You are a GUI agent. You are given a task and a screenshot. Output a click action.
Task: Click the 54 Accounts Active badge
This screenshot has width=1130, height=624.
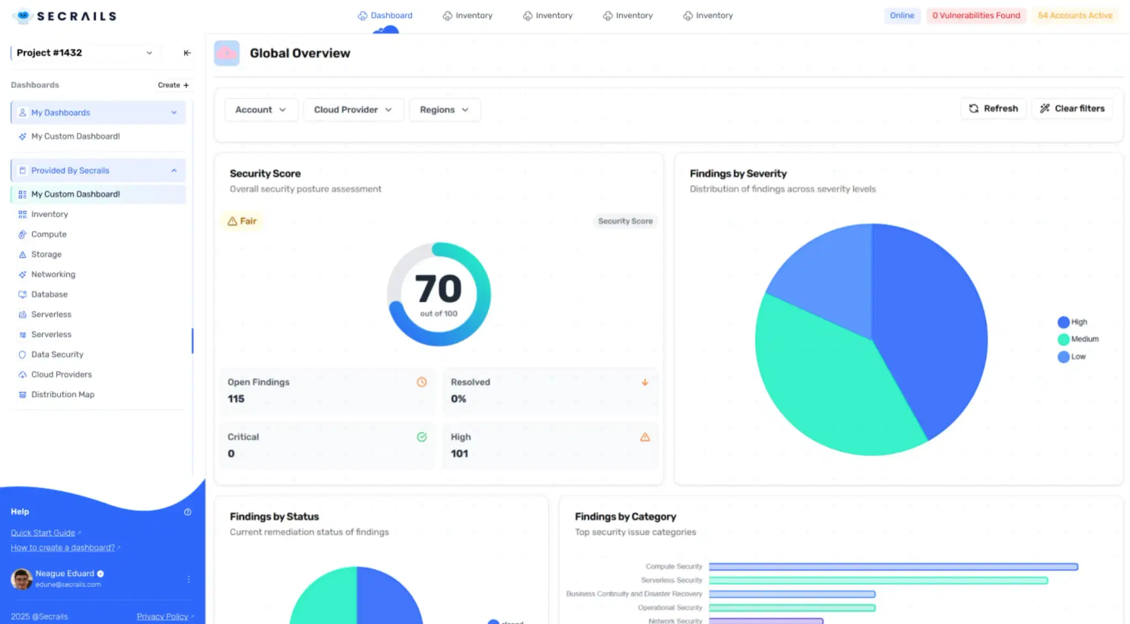pyautogui.click(x=1075, y=15)
